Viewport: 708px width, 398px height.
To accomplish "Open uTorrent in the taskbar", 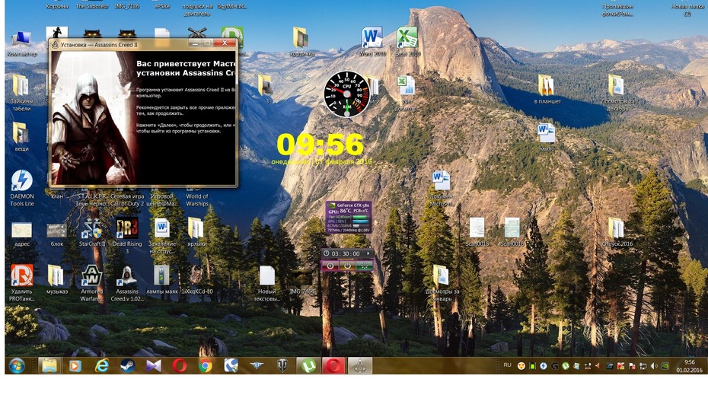I will (x=308, y=365).
